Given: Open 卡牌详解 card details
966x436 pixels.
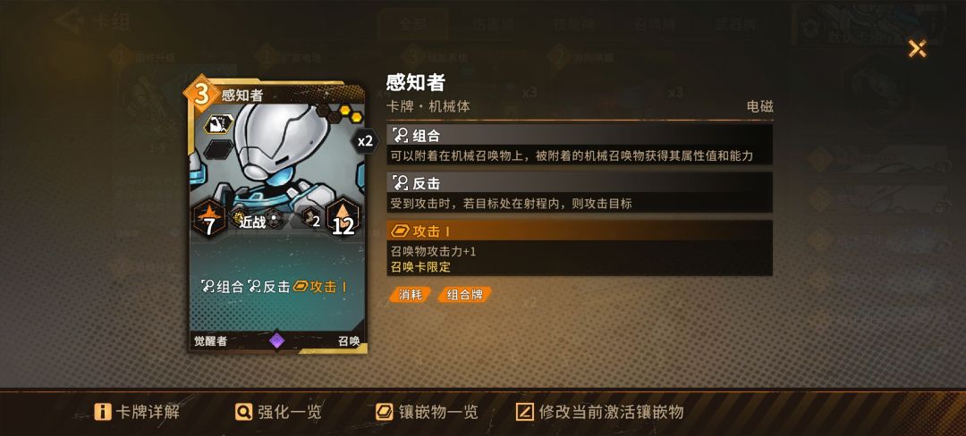Looking at the screenshot, I should coord(137,411).
